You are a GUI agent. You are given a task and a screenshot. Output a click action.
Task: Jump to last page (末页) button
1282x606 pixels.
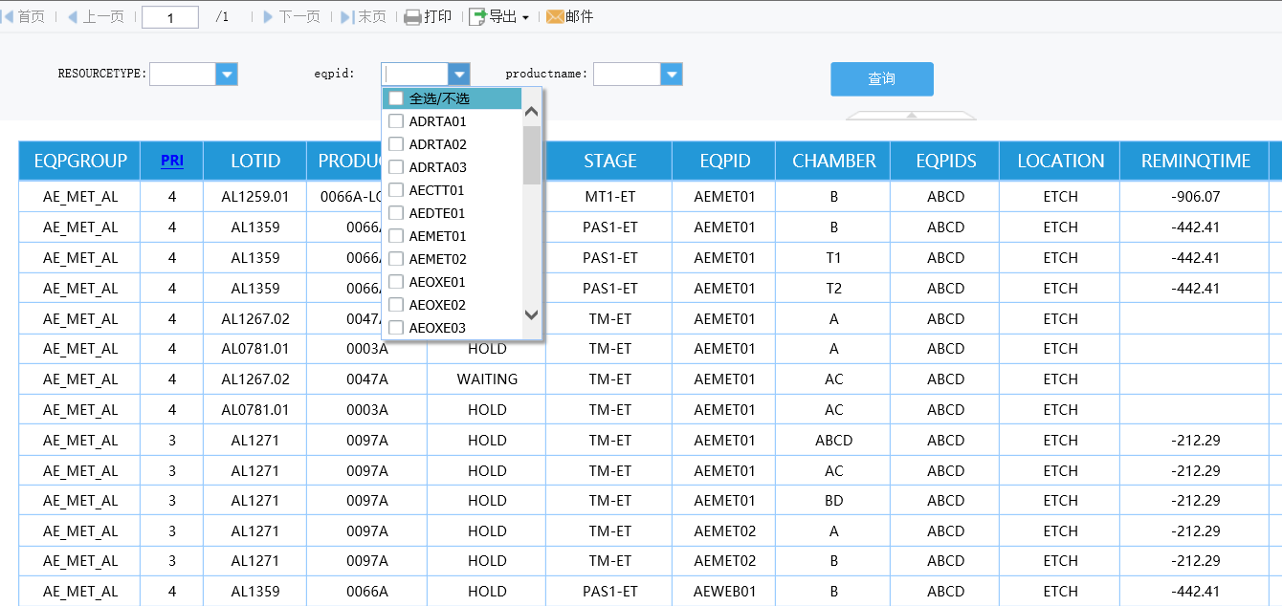[364, 16]
